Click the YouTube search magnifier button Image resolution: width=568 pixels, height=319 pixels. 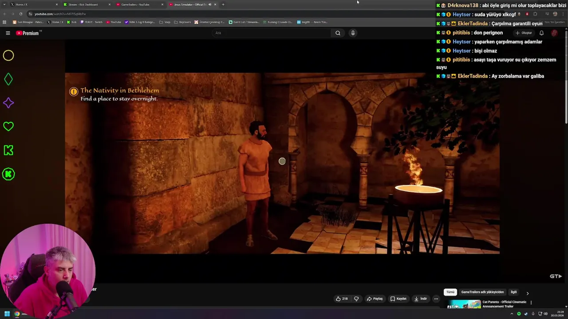tap(338, 33)
